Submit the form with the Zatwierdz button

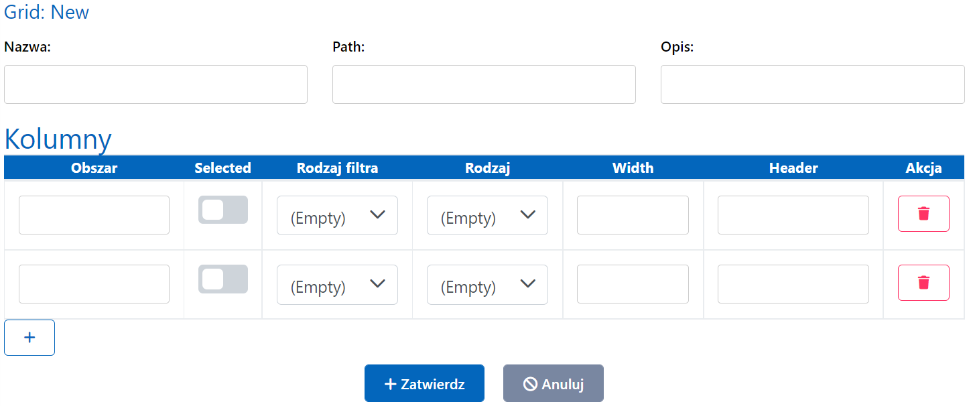(424, 383)
